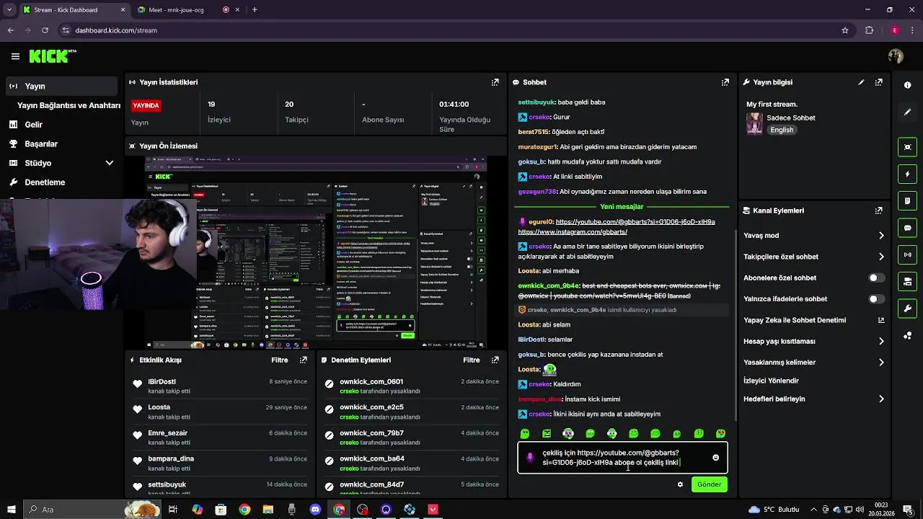Click ownkick_com_0601 in Denetim Eylemleri
The width and height of the screenshot is (923, 519).
click(x=371, y=381)
